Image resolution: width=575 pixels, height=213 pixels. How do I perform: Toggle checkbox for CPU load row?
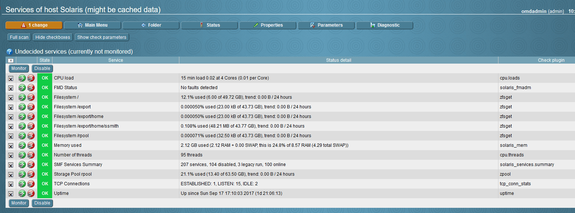coord(11,79)
